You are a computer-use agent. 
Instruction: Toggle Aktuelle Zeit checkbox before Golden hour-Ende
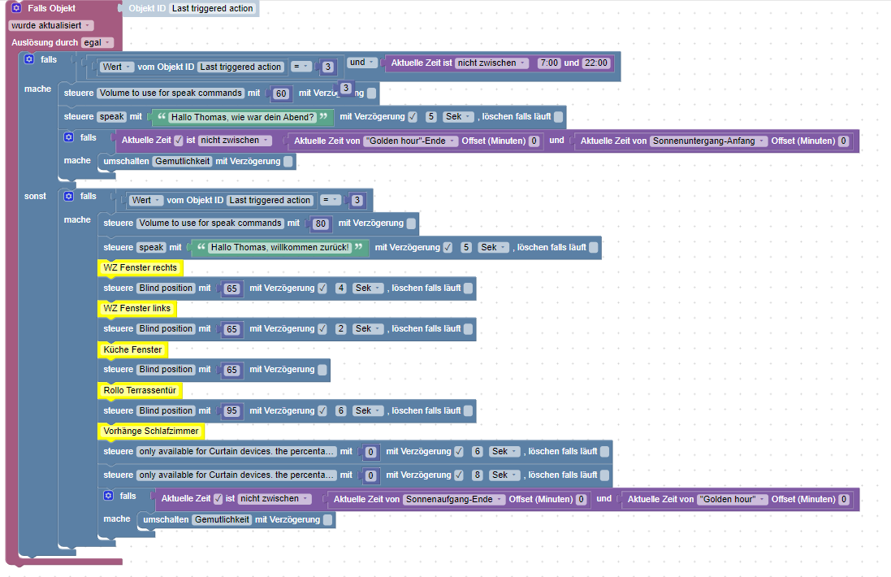179,141
